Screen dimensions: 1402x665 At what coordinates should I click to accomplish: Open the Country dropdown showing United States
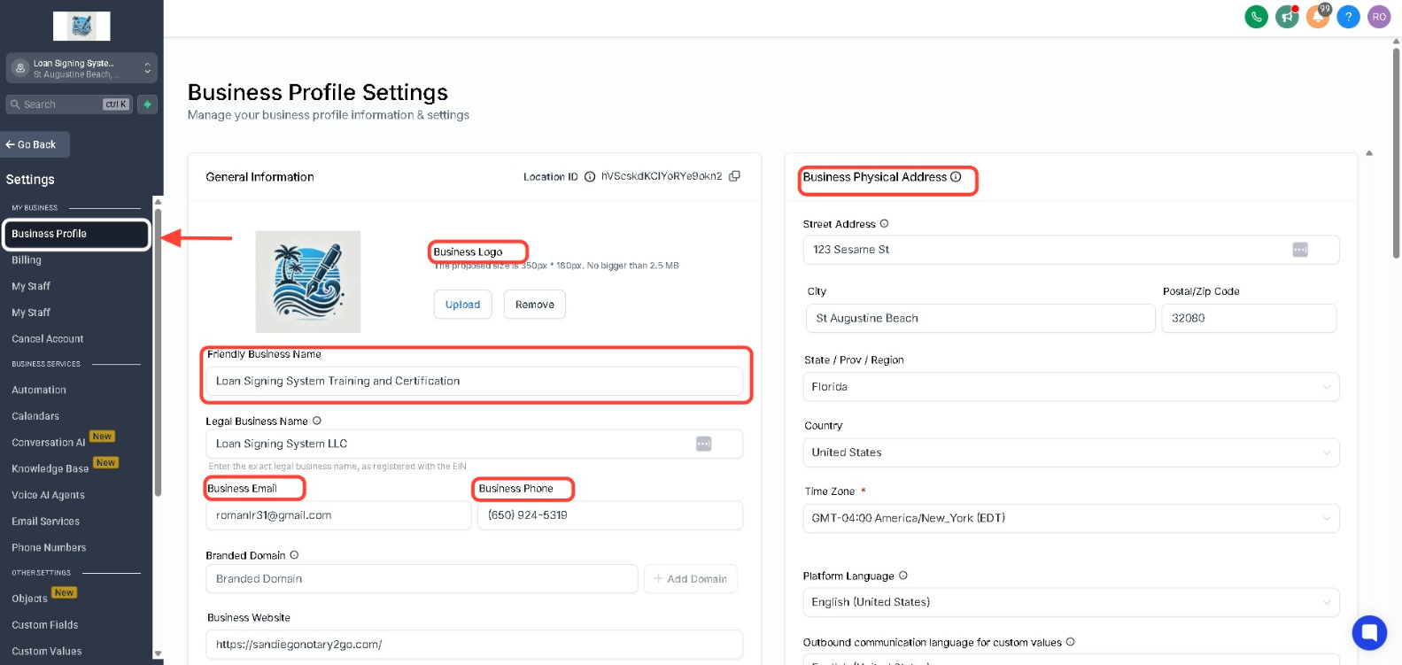(x=1071, y=452)
